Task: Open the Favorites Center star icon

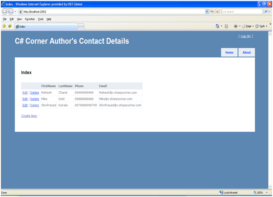Action: click(x=4, y=26)
